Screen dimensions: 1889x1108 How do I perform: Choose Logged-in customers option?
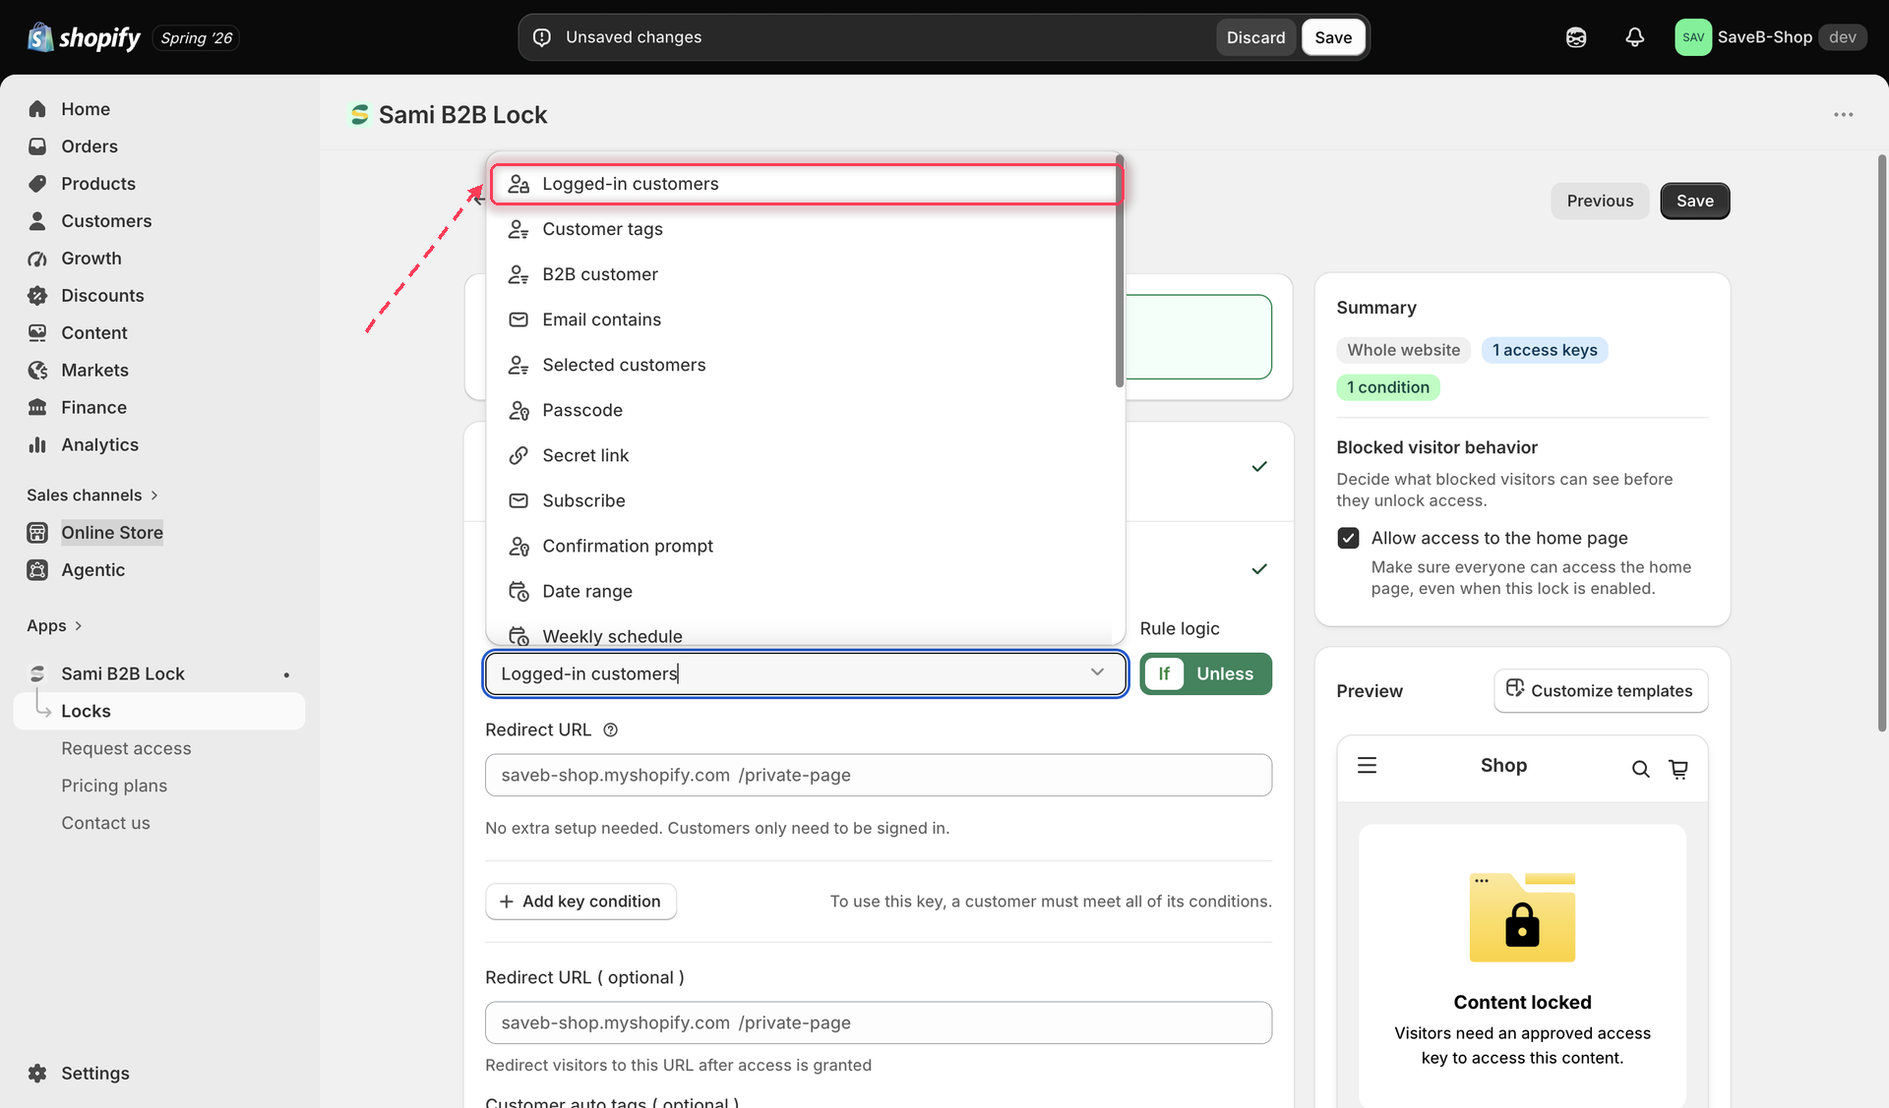806,184
